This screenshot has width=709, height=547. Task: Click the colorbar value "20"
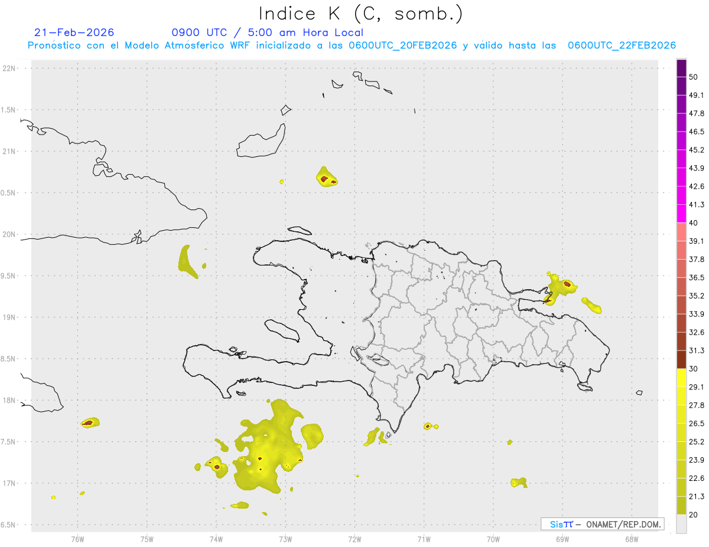(694, 515)
